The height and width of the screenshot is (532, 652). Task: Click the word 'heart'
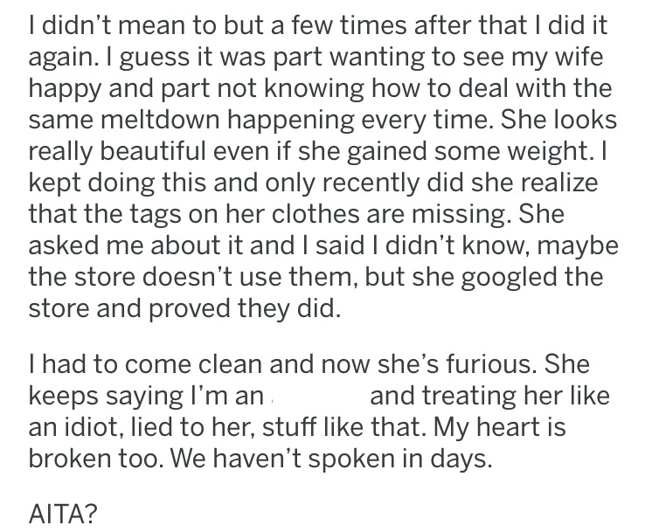(506, 427)
